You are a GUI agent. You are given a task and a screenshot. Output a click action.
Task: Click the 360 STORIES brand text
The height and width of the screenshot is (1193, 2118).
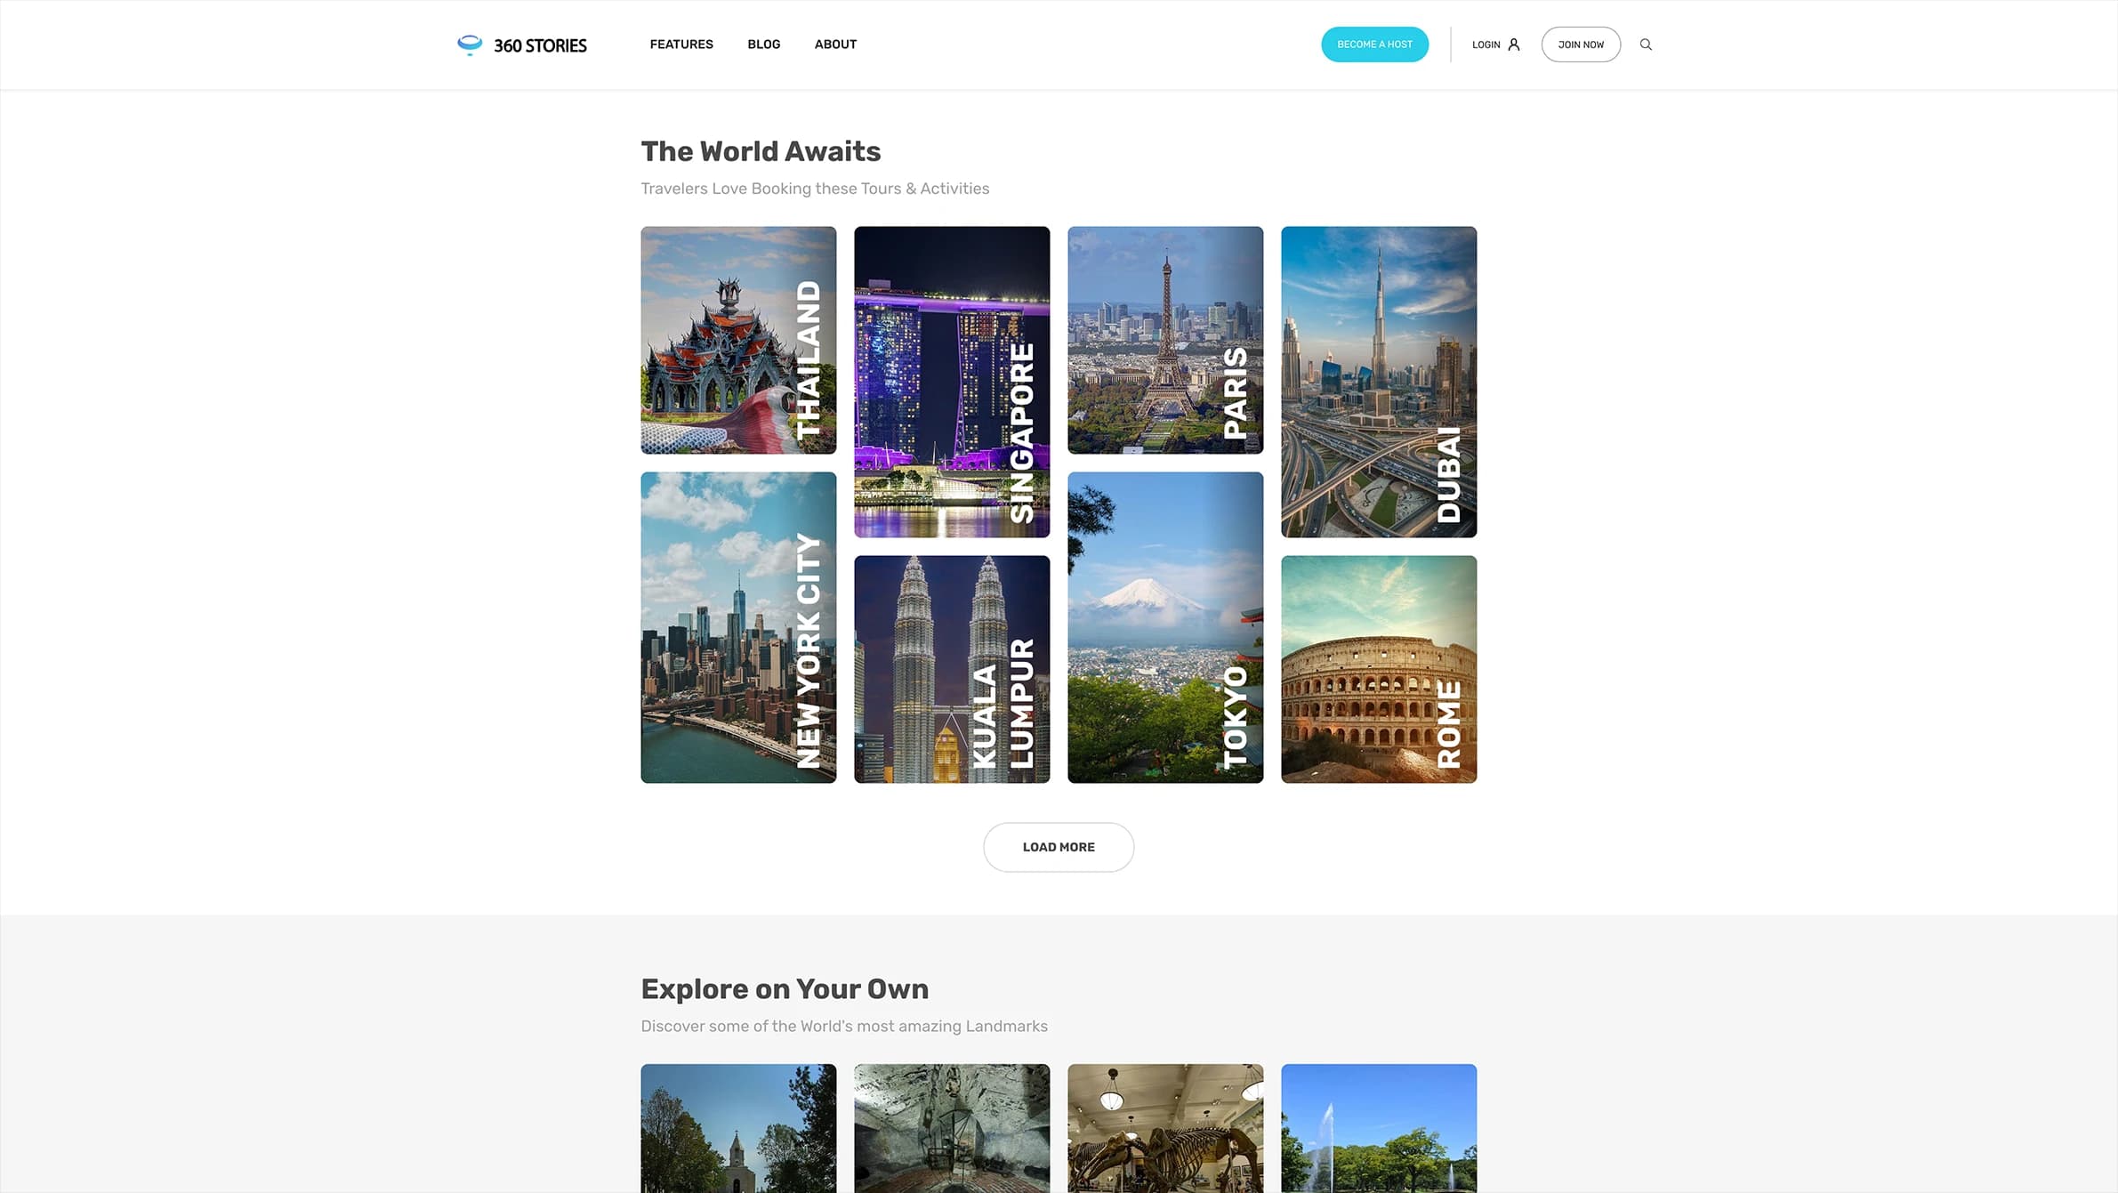[540, 45]
